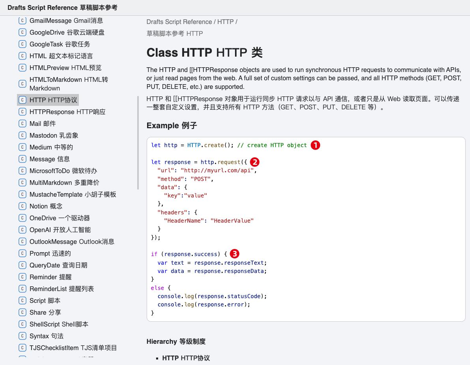This screenshot has width=470, height=365.
Task: Navigate to MultiMarkdown class
Action: 64,182
